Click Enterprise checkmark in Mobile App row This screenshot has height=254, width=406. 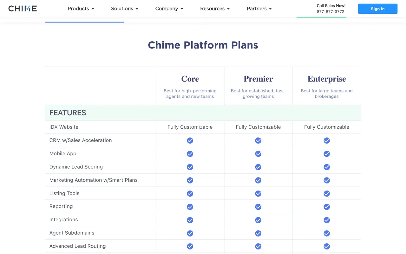coord(327,154)
